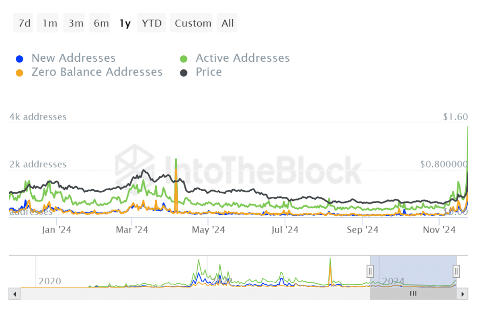Click the Mar '24 axis label
This screenshot has width=479, height=317.
tap(132, 230)
